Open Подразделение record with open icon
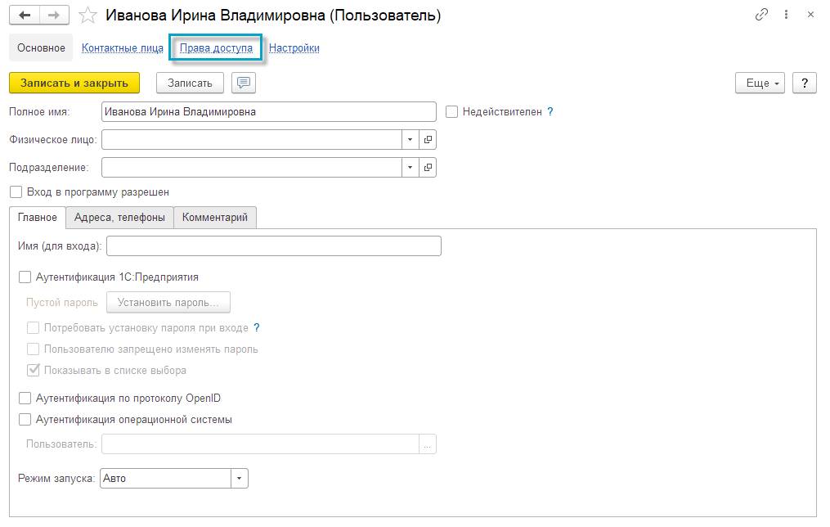830x527 pixels. [x=428, y=168]
